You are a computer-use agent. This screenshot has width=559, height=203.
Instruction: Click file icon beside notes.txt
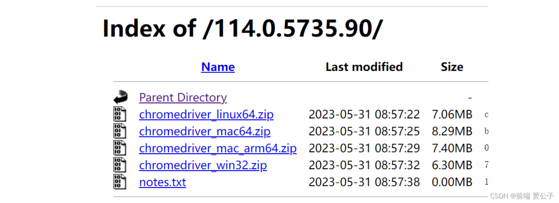[120, 182]
